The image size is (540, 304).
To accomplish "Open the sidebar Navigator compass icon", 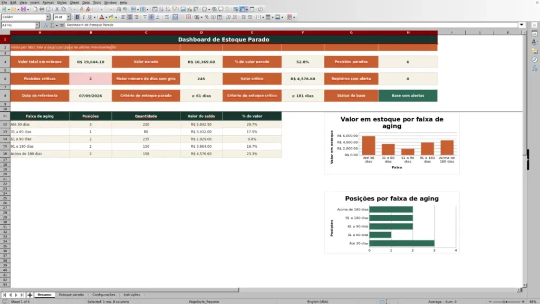I will 535,60.
